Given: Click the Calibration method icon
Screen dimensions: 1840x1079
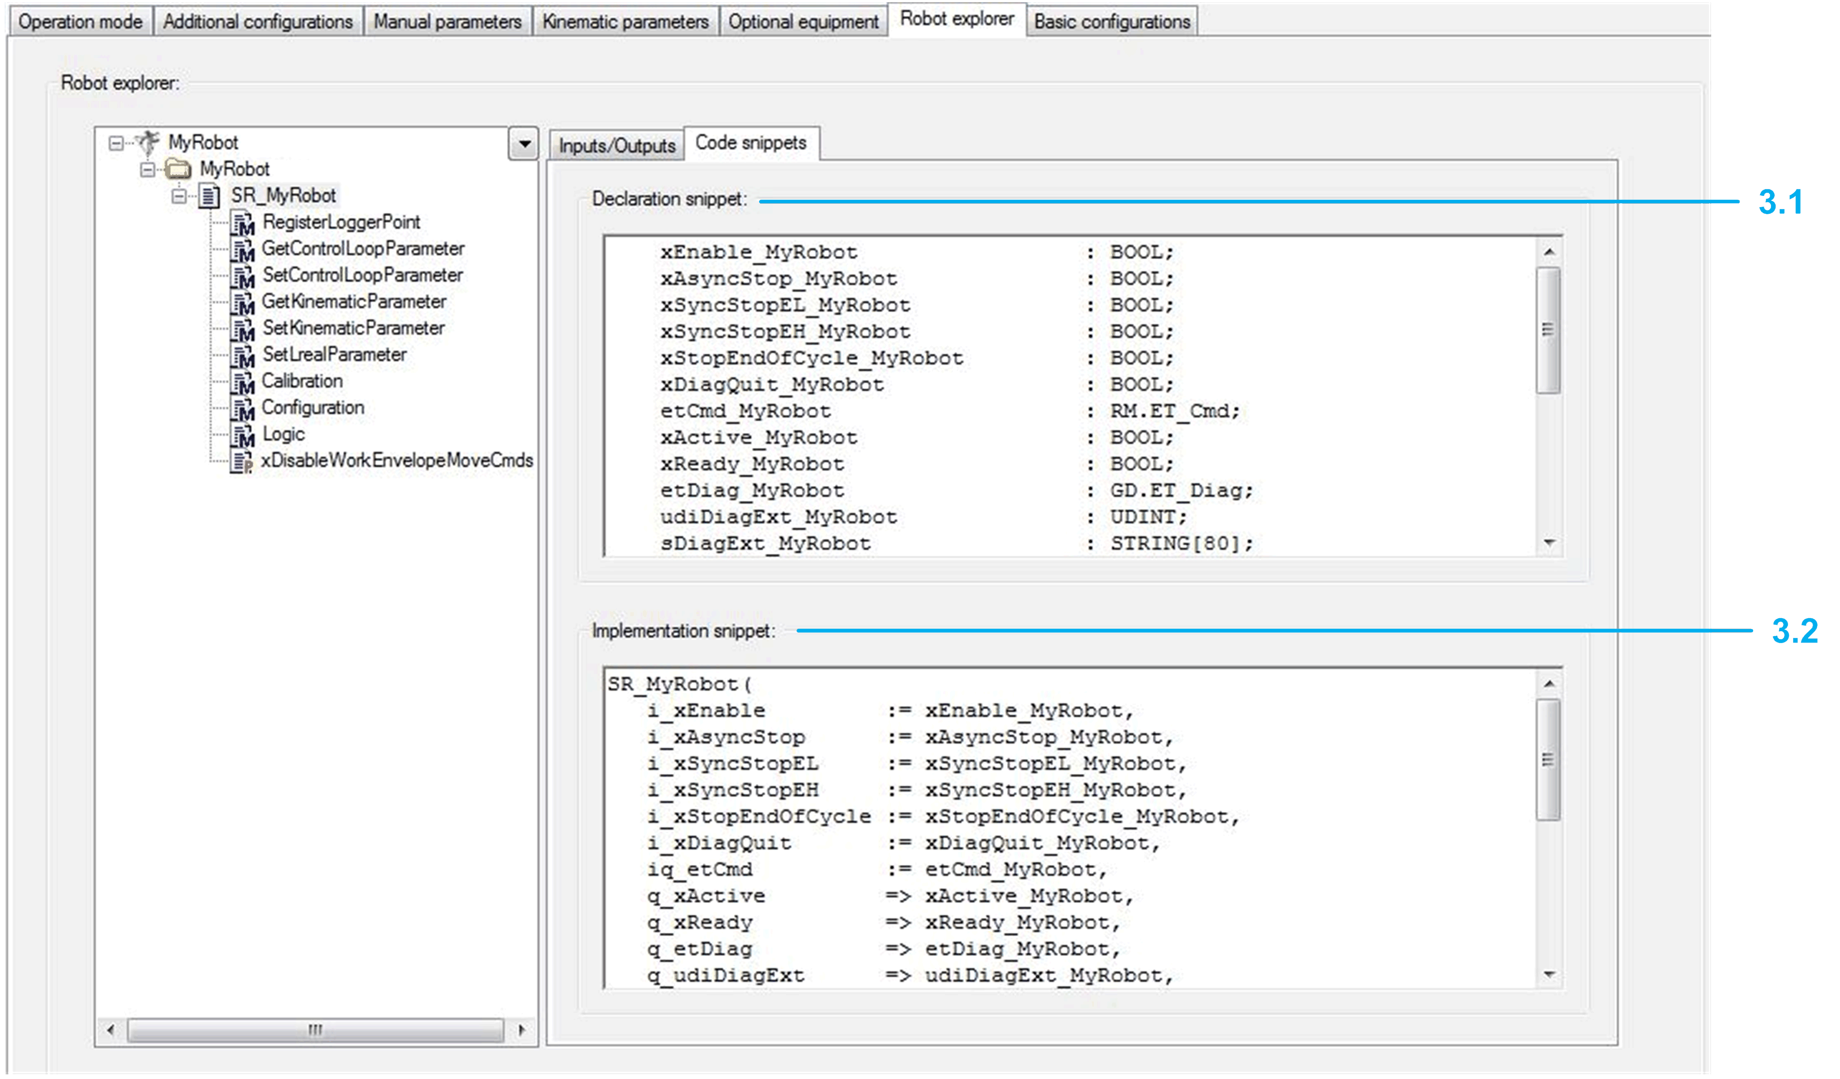Looking at the screenshot, I should point(242,382).
